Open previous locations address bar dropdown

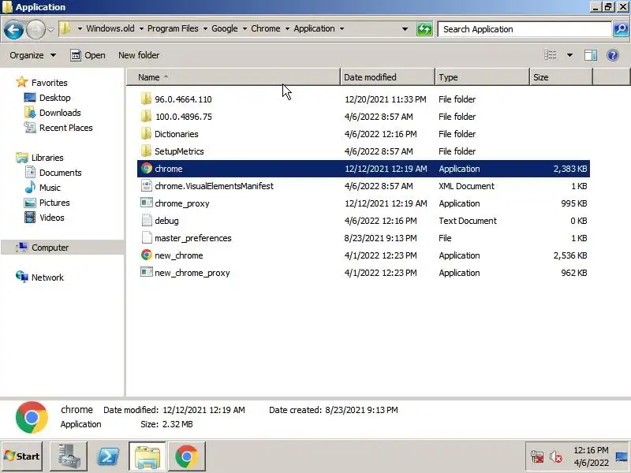click(405, 29)
